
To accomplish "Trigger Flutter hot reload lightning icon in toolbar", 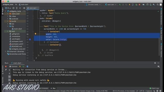I will click(130, 5).
